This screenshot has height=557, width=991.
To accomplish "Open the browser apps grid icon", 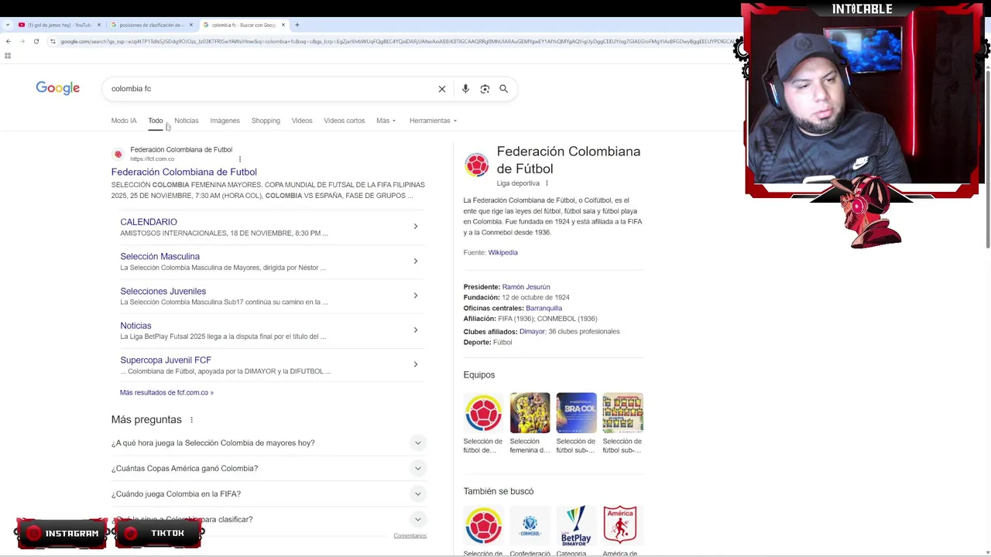I will click(8, 56).
